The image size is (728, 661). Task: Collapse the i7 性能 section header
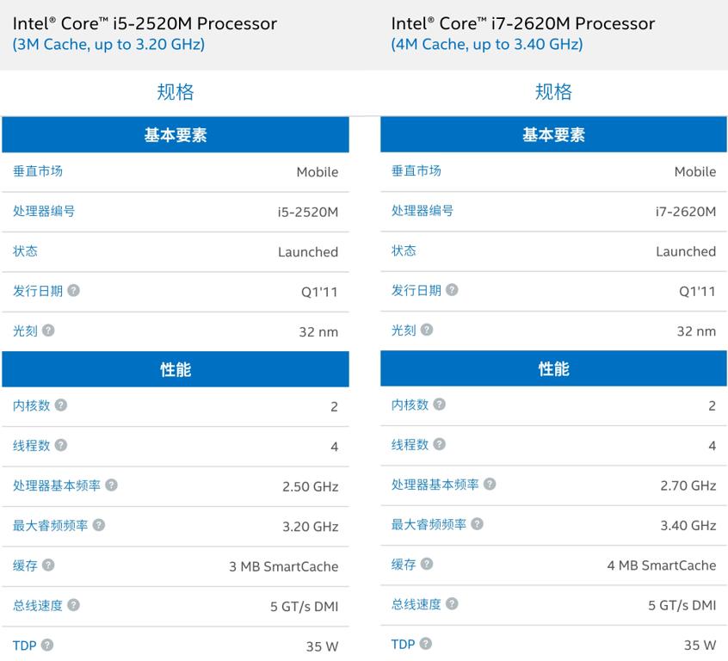(553, 369)
